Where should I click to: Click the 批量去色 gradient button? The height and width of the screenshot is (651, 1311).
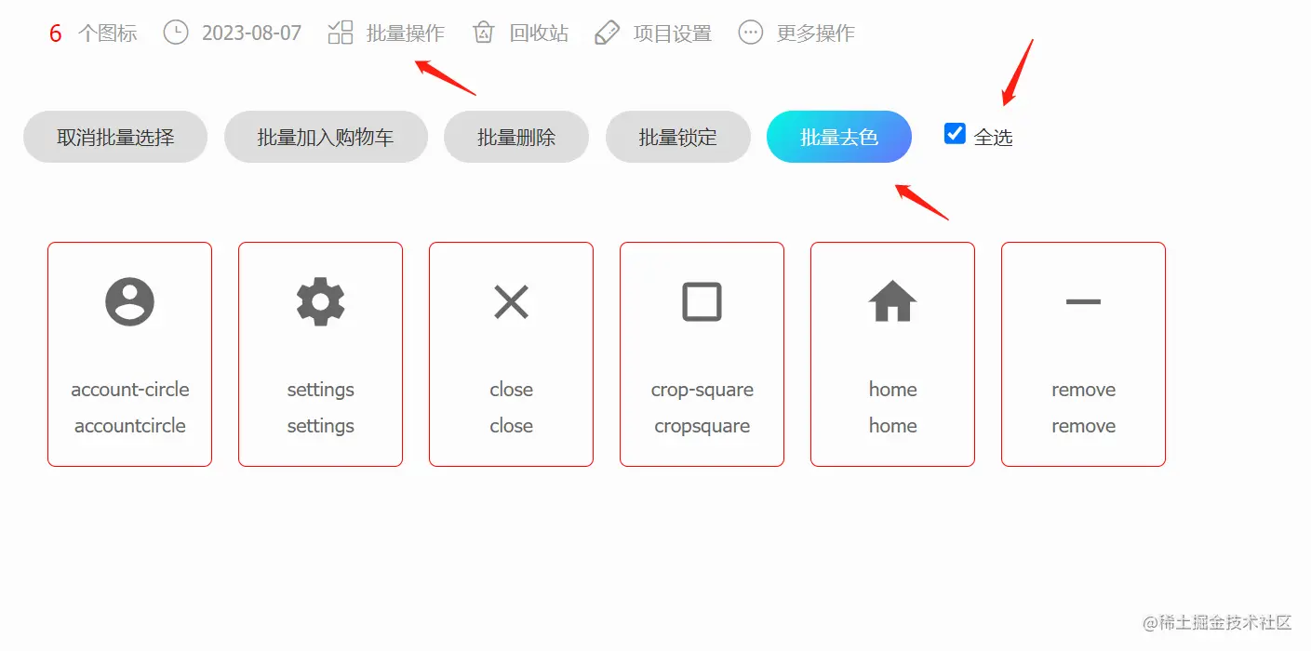[x=839, y=137]
